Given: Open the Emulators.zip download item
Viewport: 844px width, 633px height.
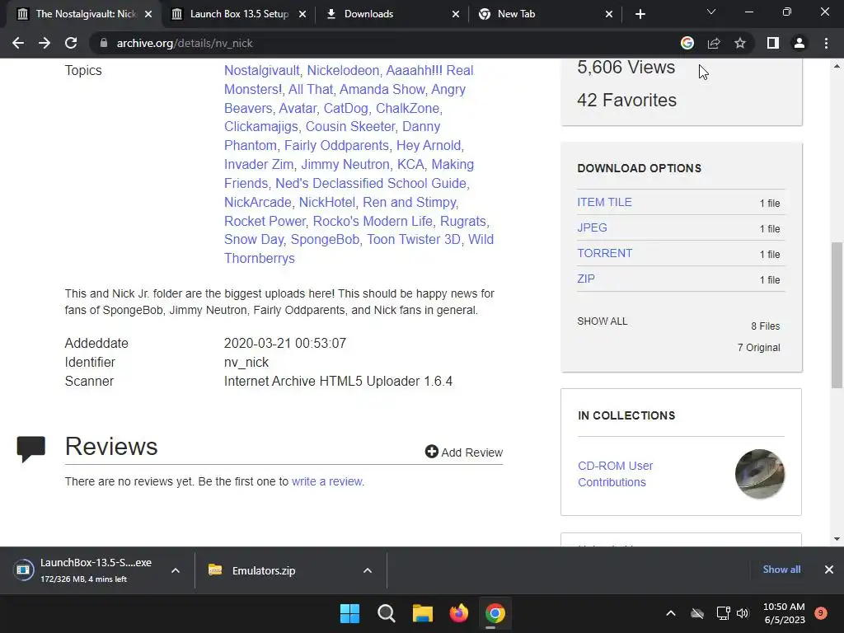Looking at the screenshot, I should tap(264, 570).
